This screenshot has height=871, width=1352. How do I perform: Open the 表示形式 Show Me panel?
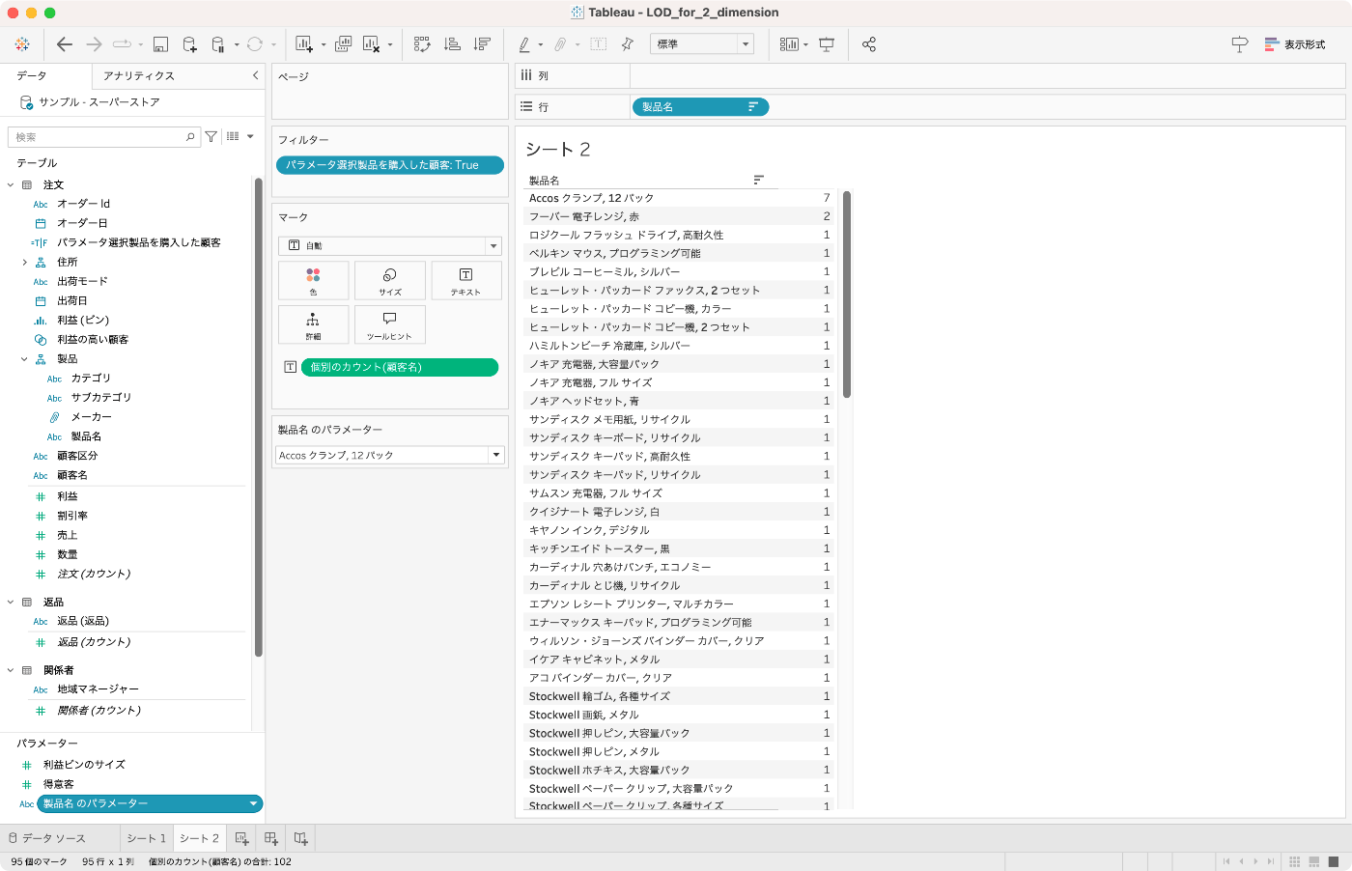pos(1295,44)
